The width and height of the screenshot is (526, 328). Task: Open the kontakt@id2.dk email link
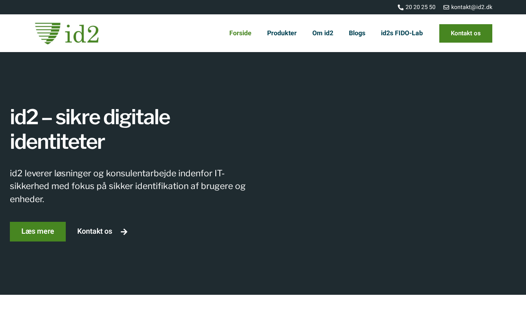pos(472,7)
